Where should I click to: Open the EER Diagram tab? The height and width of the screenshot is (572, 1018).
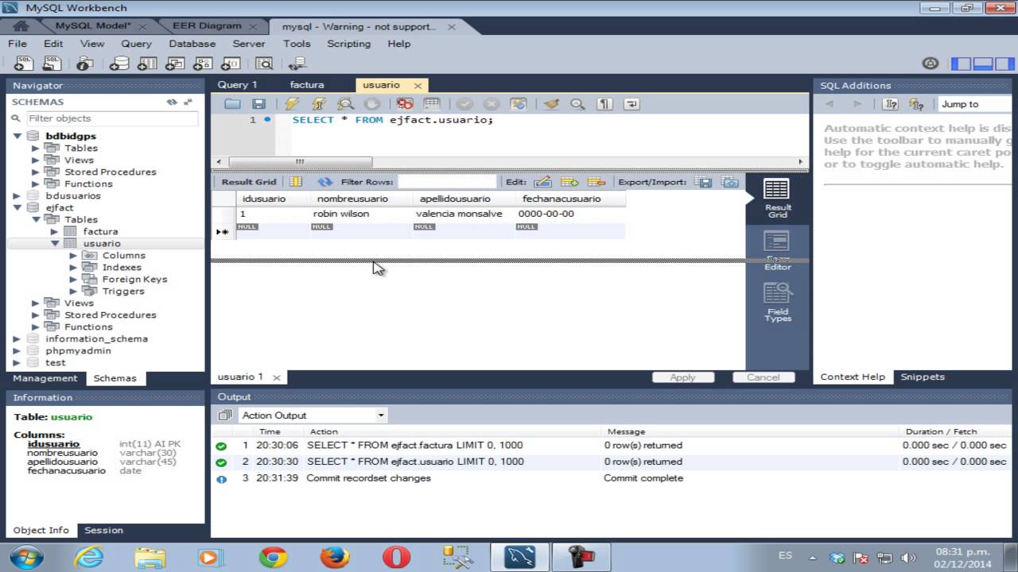pos(207,26)
